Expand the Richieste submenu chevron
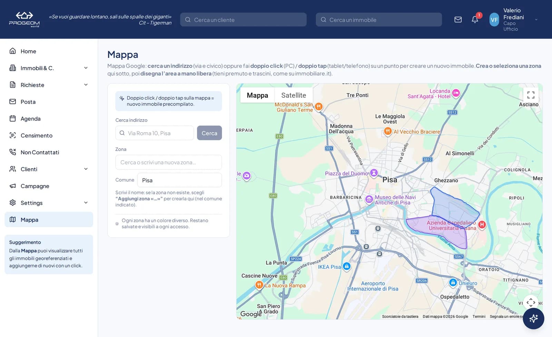 click(x=86, y=85)
